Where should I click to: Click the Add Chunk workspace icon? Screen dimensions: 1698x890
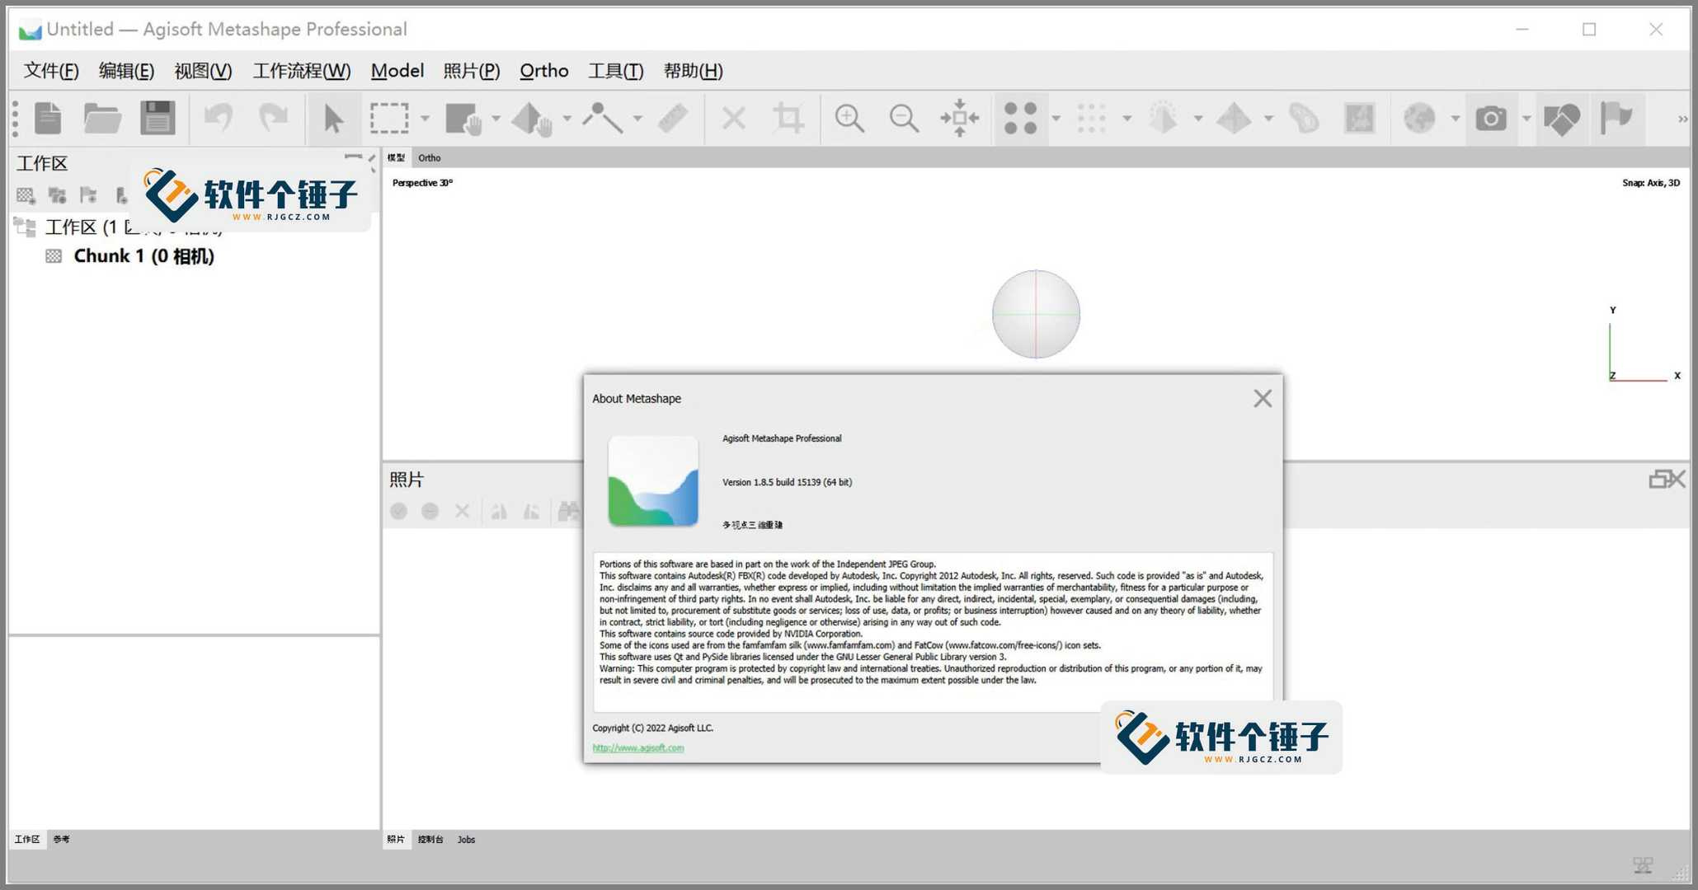[x=26, y=195]
